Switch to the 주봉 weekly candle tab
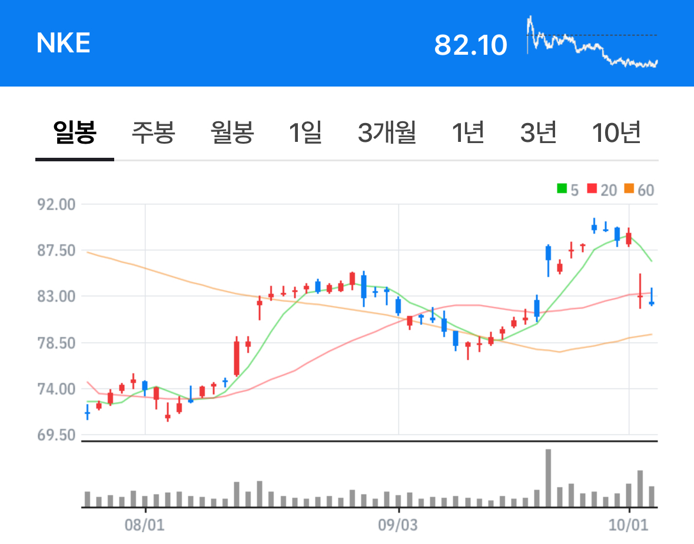This screenshot has height=544, width=694. click(153, 132)
